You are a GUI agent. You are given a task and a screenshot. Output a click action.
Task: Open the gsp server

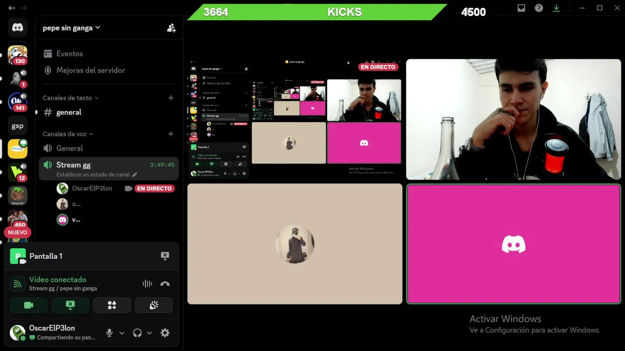click(18, 126)
